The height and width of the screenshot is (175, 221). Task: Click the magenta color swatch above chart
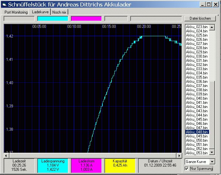tap(86, 18)
